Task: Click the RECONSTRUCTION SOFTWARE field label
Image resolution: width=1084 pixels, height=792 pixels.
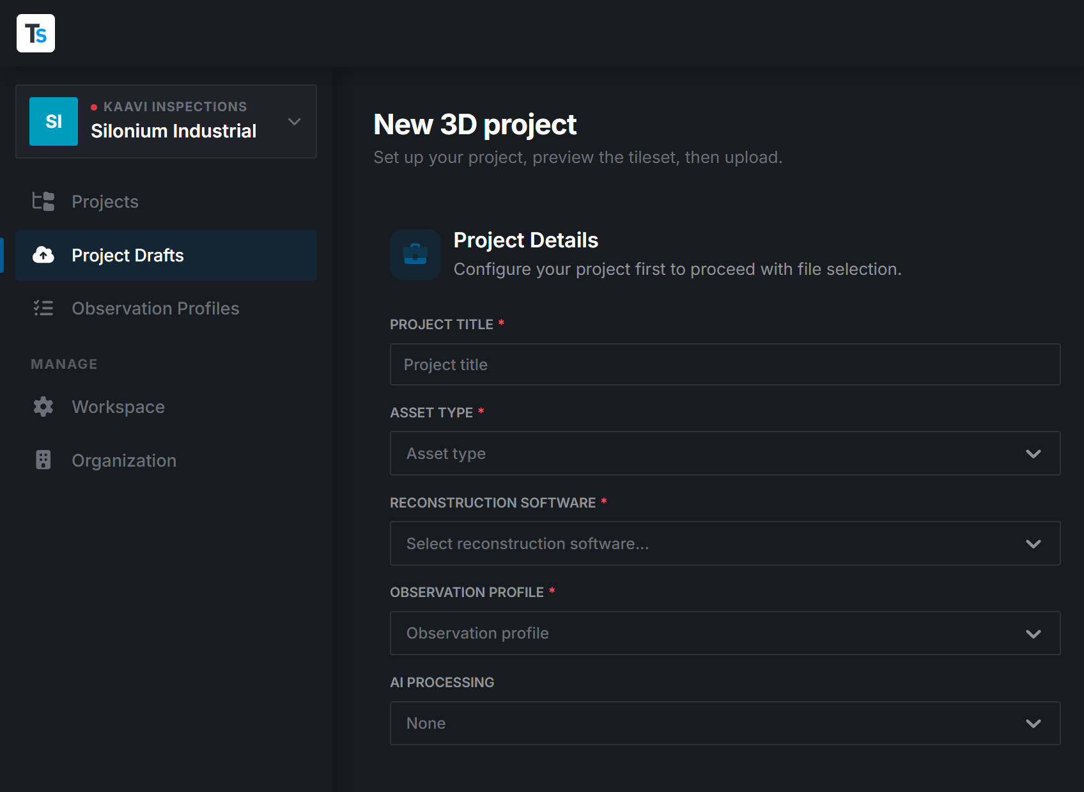Action: (x=493, y=503)
